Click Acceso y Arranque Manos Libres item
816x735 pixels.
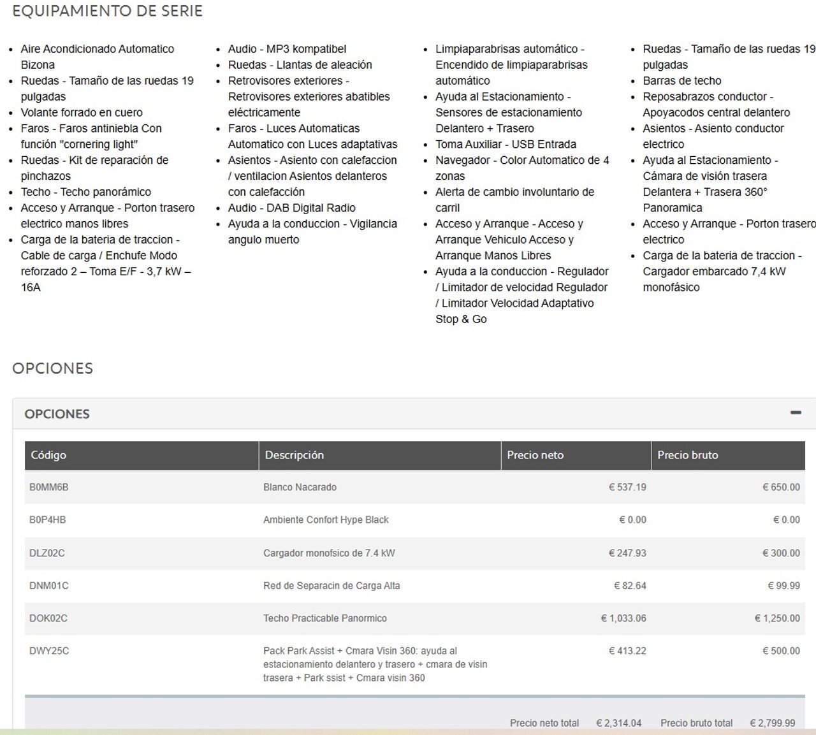(509, 240)
